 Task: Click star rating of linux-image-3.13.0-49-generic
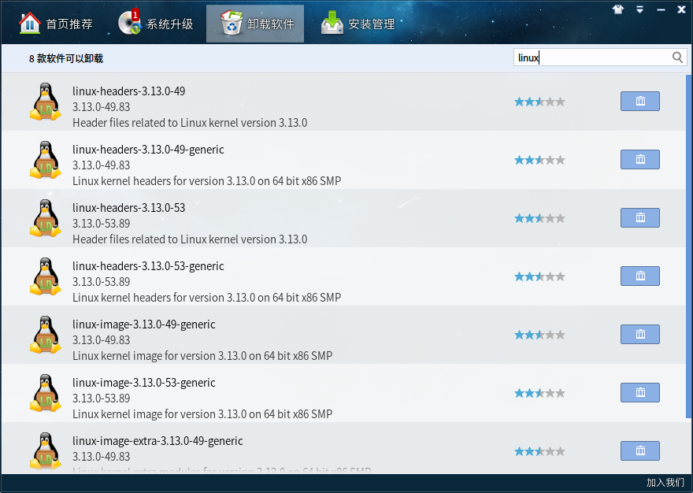pyautogui.click(x=539, y=335)
